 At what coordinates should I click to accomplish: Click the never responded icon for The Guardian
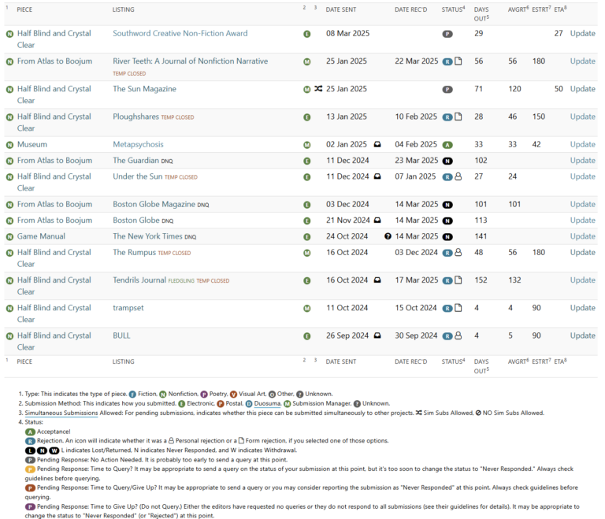447,161
